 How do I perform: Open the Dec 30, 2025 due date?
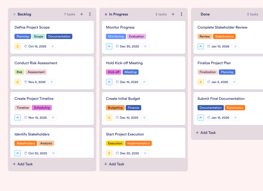click(127, 46)
